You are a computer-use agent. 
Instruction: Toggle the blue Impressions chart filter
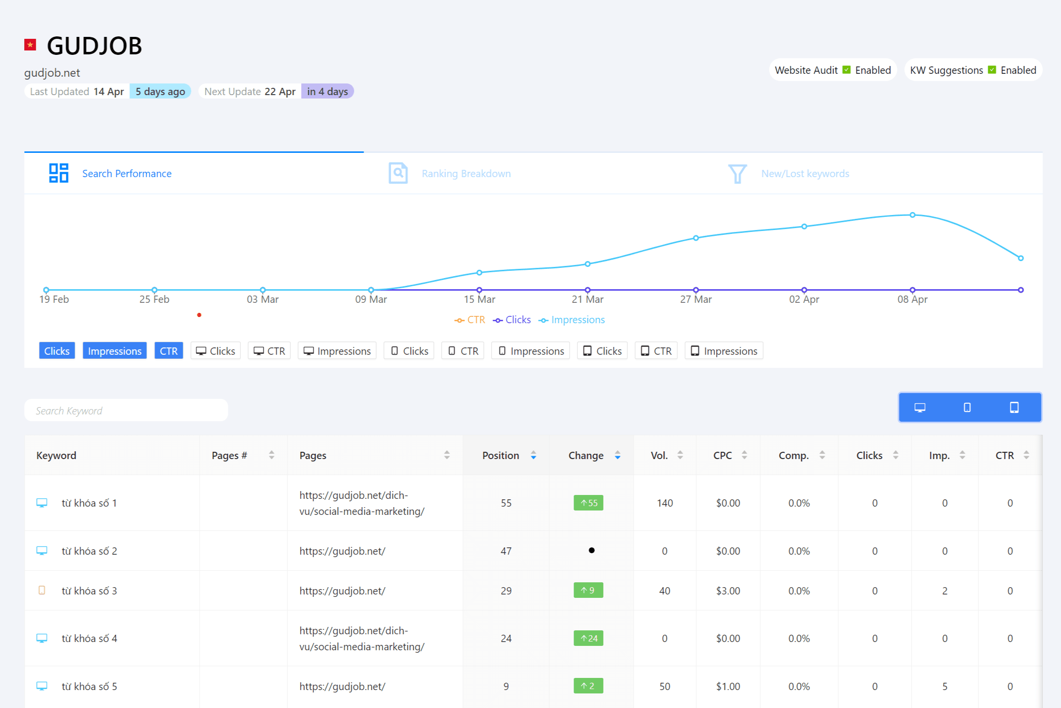pyautogui.click(x=114, y=351)
